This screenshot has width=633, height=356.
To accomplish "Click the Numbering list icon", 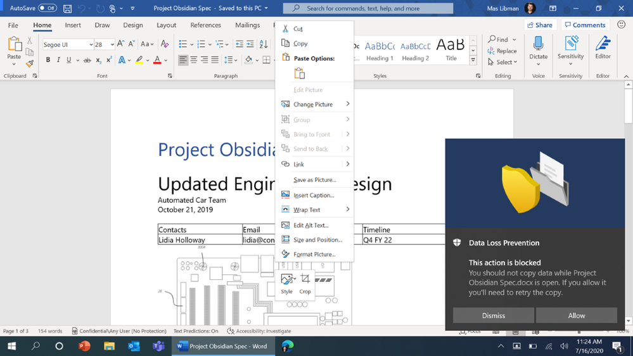I will 201,44.
